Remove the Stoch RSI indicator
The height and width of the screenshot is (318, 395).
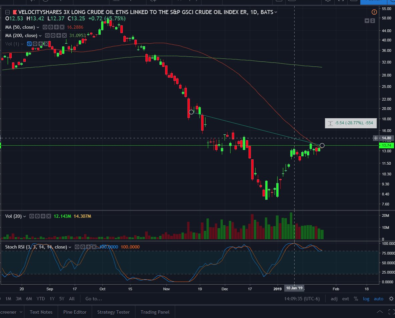94,247
